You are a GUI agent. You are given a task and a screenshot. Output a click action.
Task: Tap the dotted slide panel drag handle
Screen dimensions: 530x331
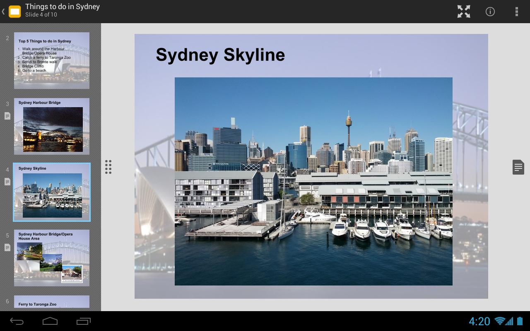click(108, 167)
